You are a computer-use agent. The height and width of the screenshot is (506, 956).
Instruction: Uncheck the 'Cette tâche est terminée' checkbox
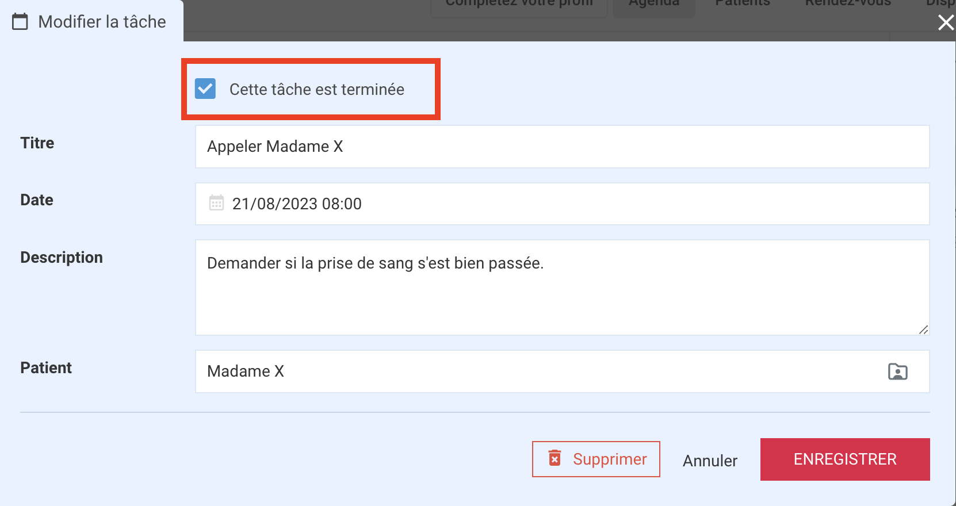(x=205, y=89)
